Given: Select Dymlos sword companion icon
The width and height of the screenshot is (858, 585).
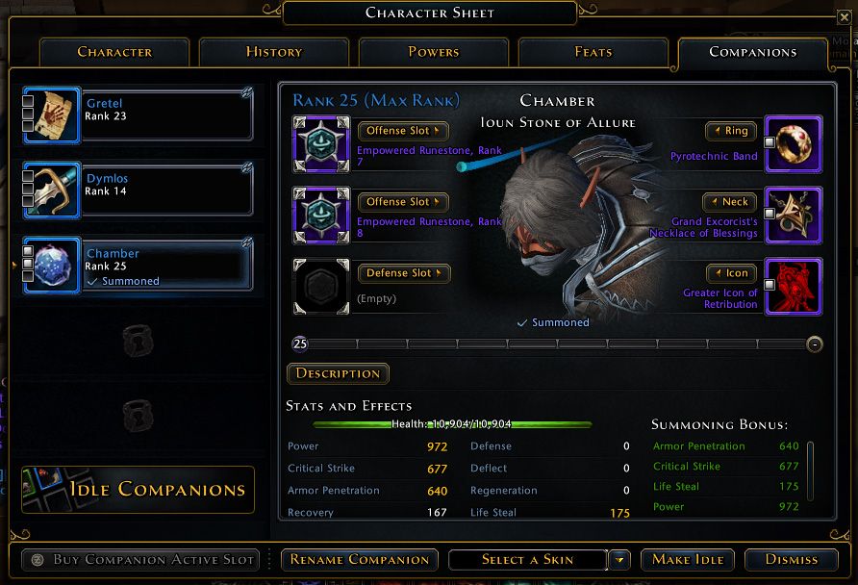Looking at the screenshot, I should coord(53,191).
